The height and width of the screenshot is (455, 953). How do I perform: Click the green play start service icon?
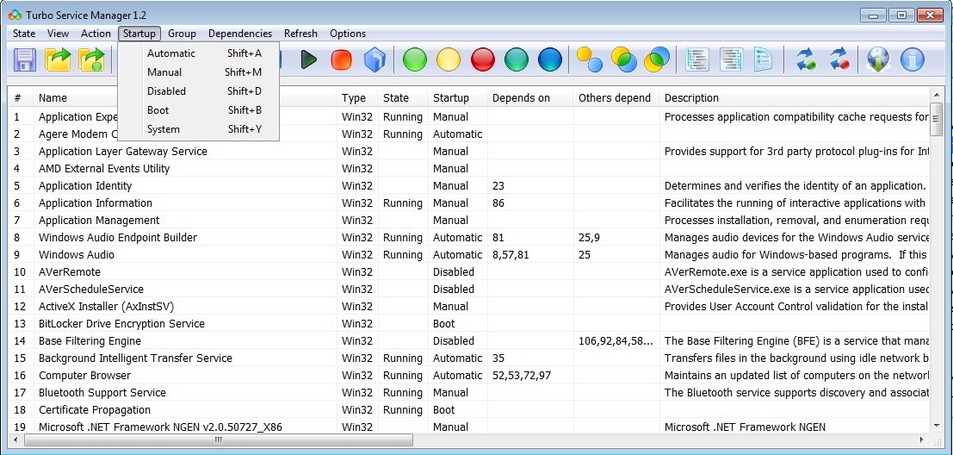pos(309,59)
